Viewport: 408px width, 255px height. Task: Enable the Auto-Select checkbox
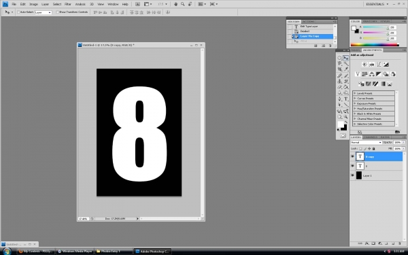click(18, 12)
